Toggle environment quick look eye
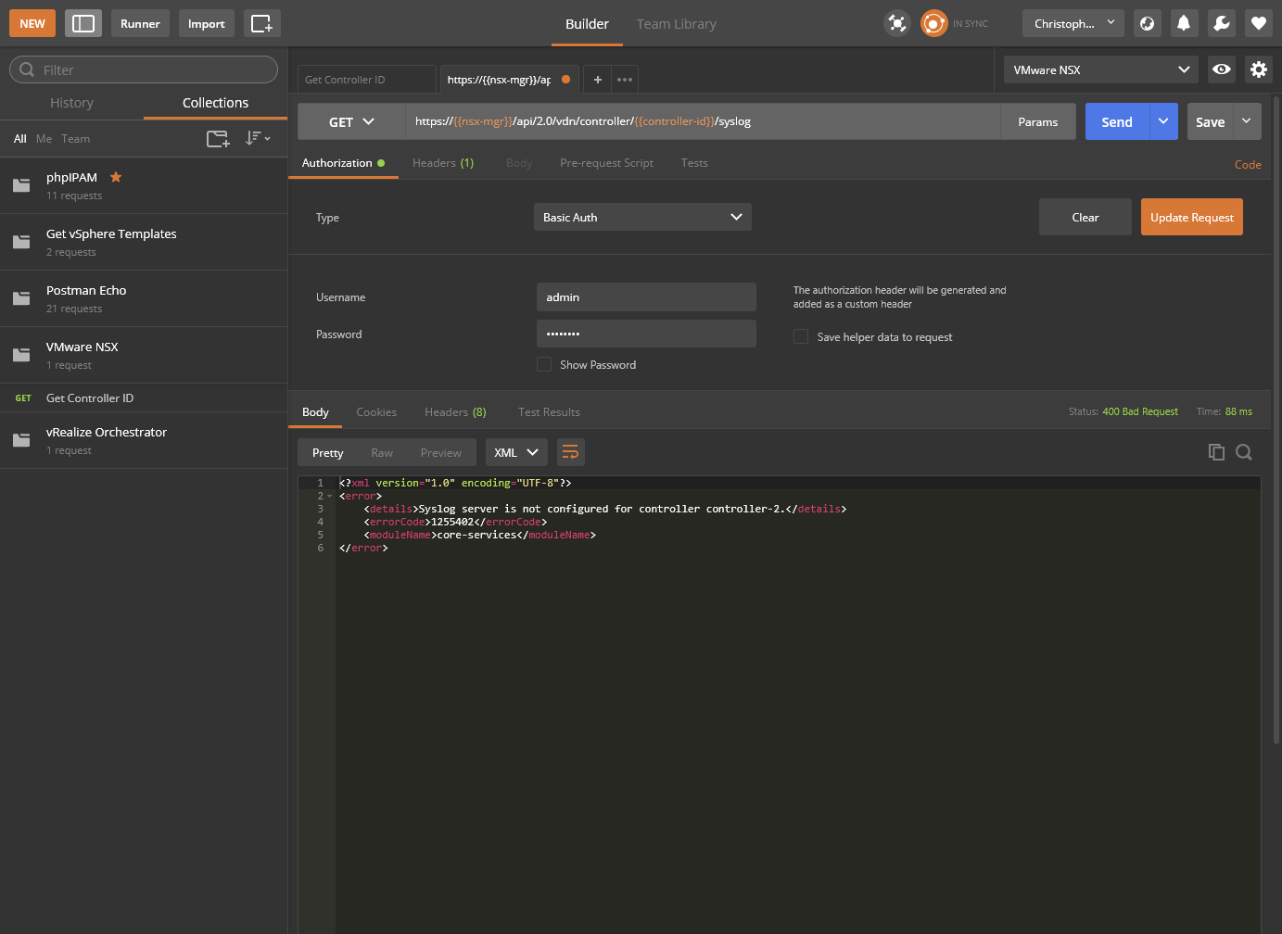 point(1222,69)
